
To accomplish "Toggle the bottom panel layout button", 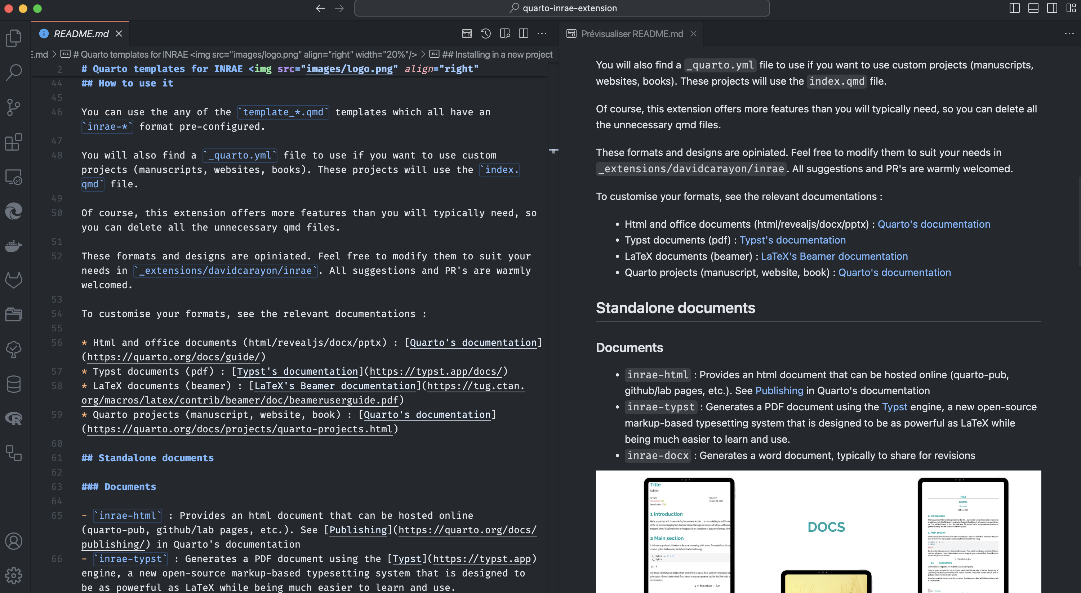I will pos(1033,8).
